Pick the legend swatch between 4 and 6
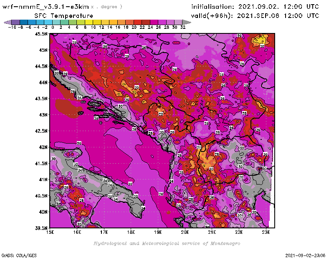Viewport: 334px width, 258px height. (72, 22)
